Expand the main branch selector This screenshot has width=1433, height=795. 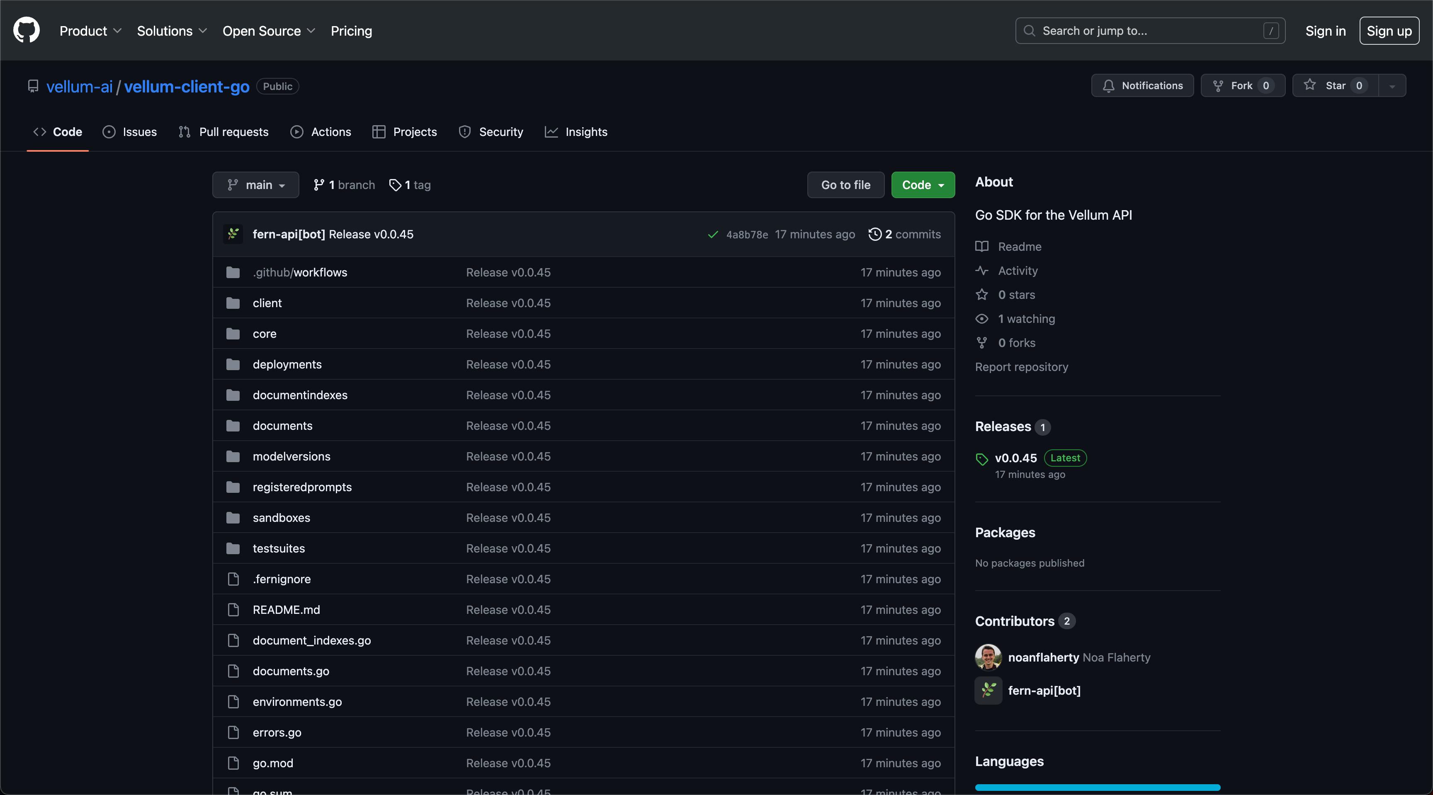(x=255, y=185)
